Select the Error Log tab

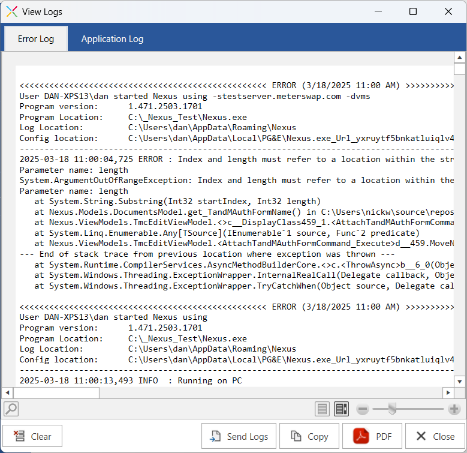point(36,39)
